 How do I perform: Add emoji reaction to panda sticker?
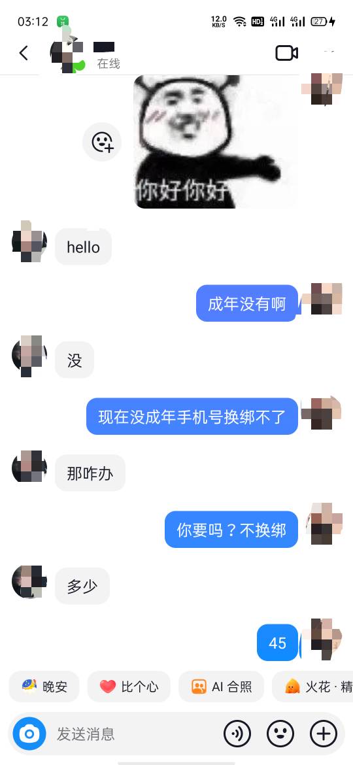pos(102,142)
